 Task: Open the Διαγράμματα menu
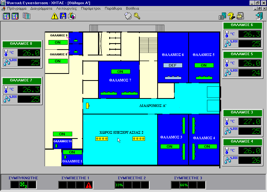[41, 8]
